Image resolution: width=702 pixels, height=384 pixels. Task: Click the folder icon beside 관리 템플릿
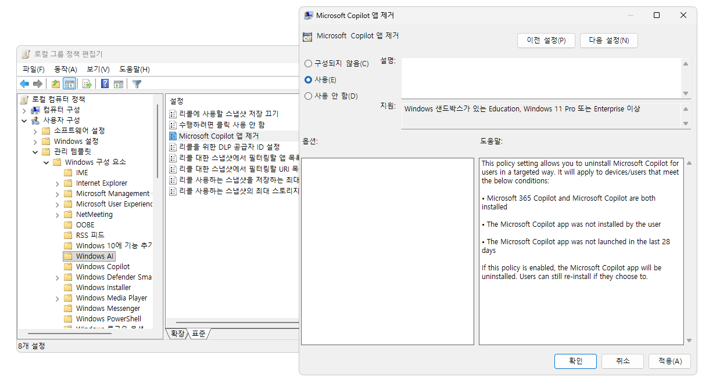[x=46, y=151]
